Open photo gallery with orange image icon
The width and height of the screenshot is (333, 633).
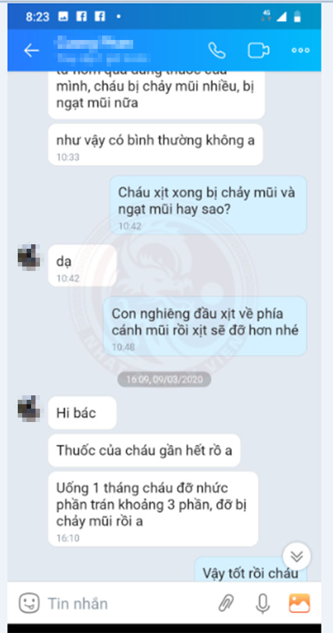coord(300,603)
